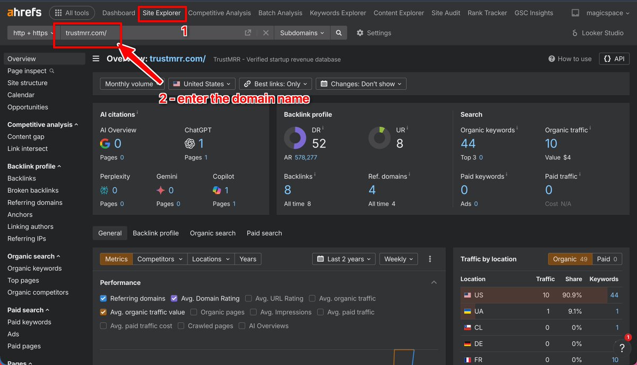Click the DR donut chart
This screenshot has height=365, width=637.
tap(295, 138)
